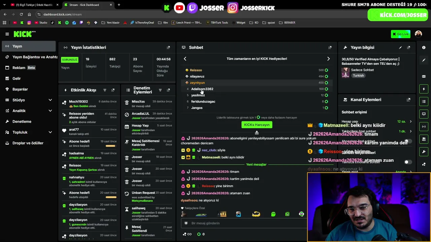The image size is (431, 242).
Task: Click the info icon in the right sidebar
Action: (x=424, y=47)
